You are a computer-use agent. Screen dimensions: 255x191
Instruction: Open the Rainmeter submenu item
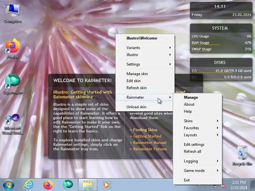(145, 97)
